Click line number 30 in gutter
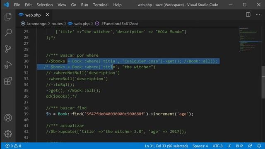The width and height of the screenshot is (265, 149). [26, 61]
